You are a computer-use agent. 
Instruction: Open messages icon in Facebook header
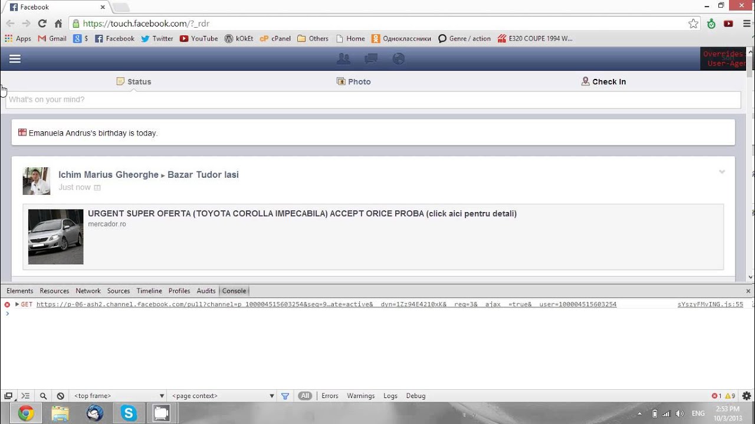371,59
